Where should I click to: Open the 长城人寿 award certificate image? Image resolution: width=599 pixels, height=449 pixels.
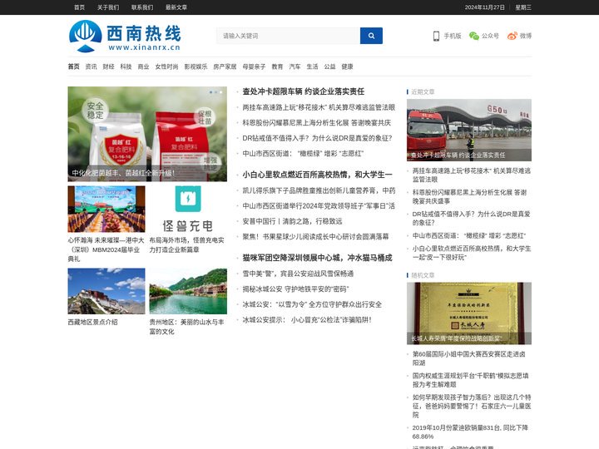(469, 313)
